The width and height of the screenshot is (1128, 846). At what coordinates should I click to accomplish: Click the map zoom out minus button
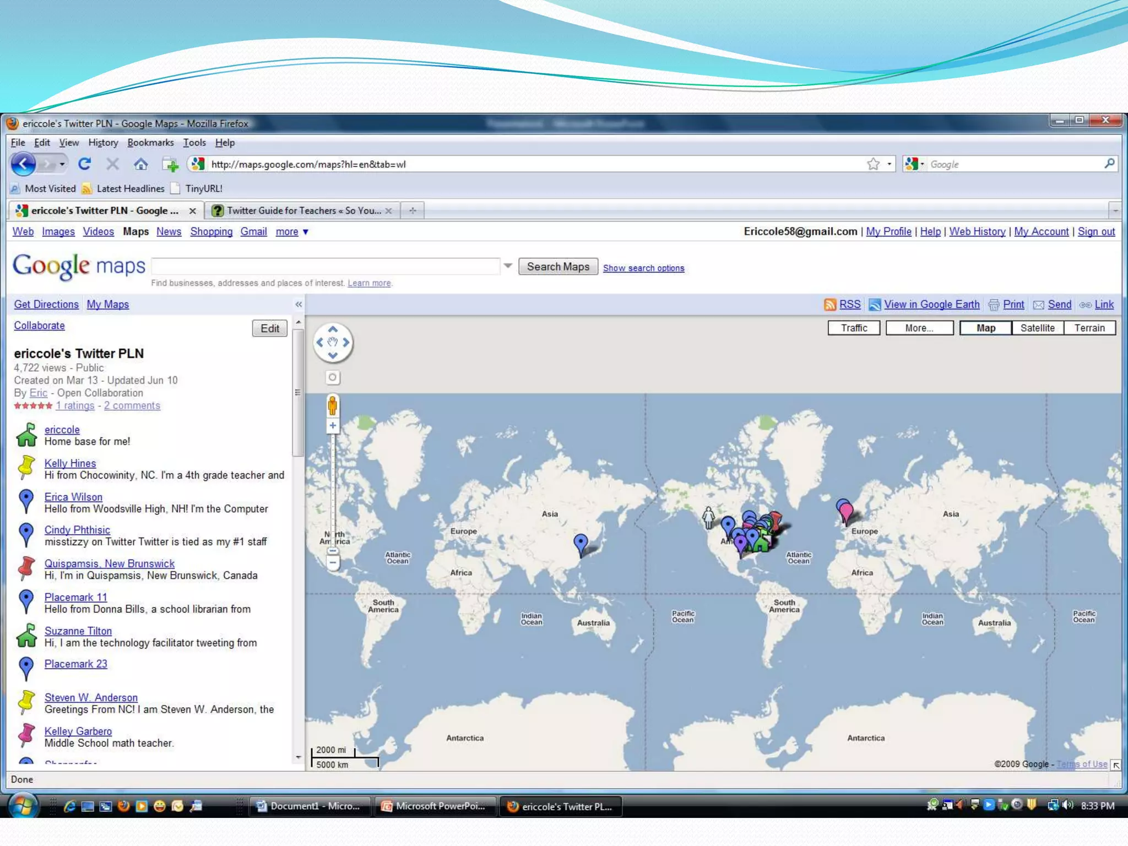click(333, 562)
